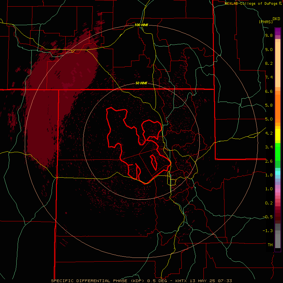The image size is (283, 283).
Task: Click the Specific Differential Phase caption text
Action: [x=141, y=281]
